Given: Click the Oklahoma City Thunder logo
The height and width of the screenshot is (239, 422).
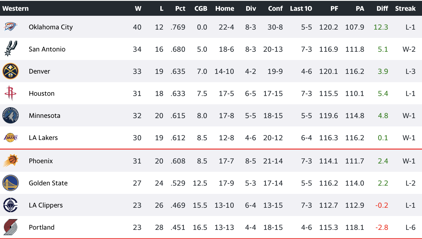Looking at the screenshot, I should 11,27.
